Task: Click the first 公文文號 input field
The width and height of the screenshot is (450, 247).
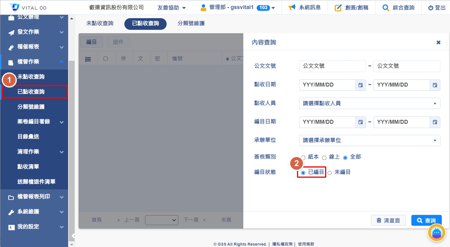Action: [x=332, y=66]
